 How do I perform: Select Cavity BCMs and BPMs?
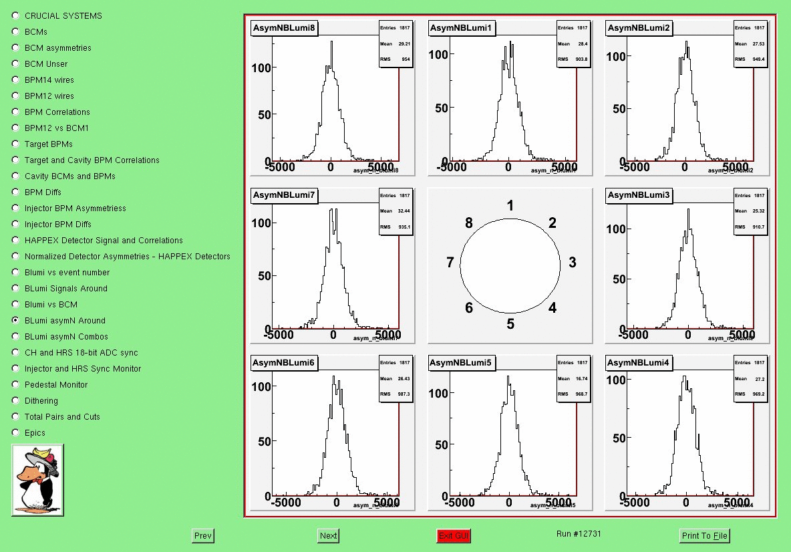[x=15, y=176]
